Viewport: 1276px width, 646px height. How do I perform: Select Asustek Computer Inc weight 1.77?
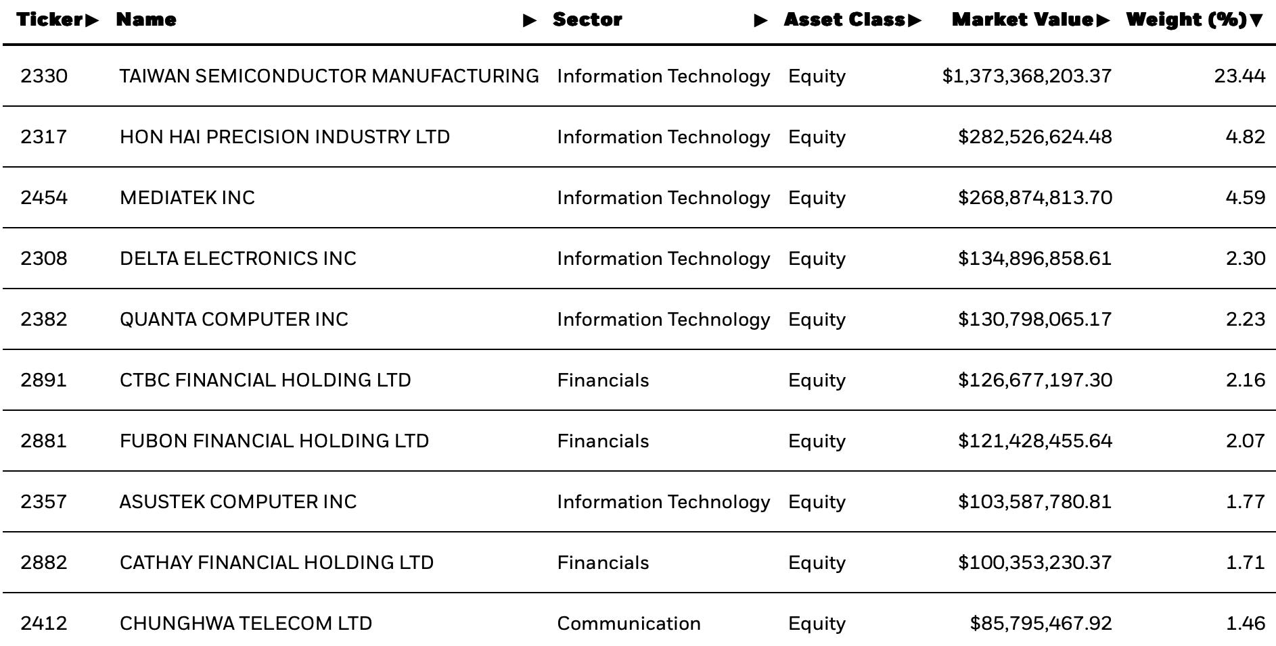[1246, 501]
